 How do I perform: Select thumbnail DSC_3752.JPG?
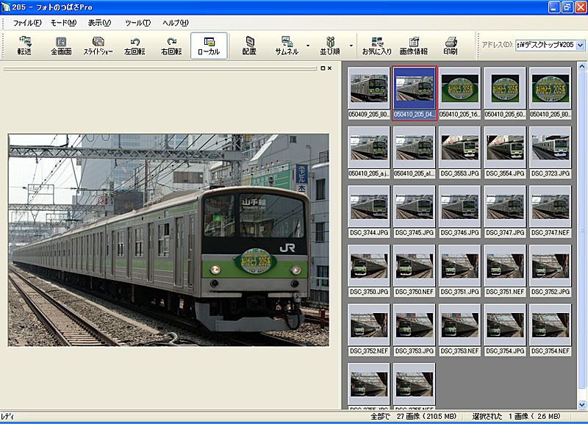tap(550, 270)
